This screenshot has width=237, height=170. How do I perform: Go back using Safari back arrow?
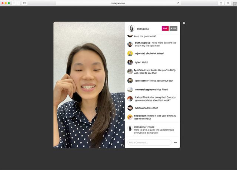(x=14, y=3)
